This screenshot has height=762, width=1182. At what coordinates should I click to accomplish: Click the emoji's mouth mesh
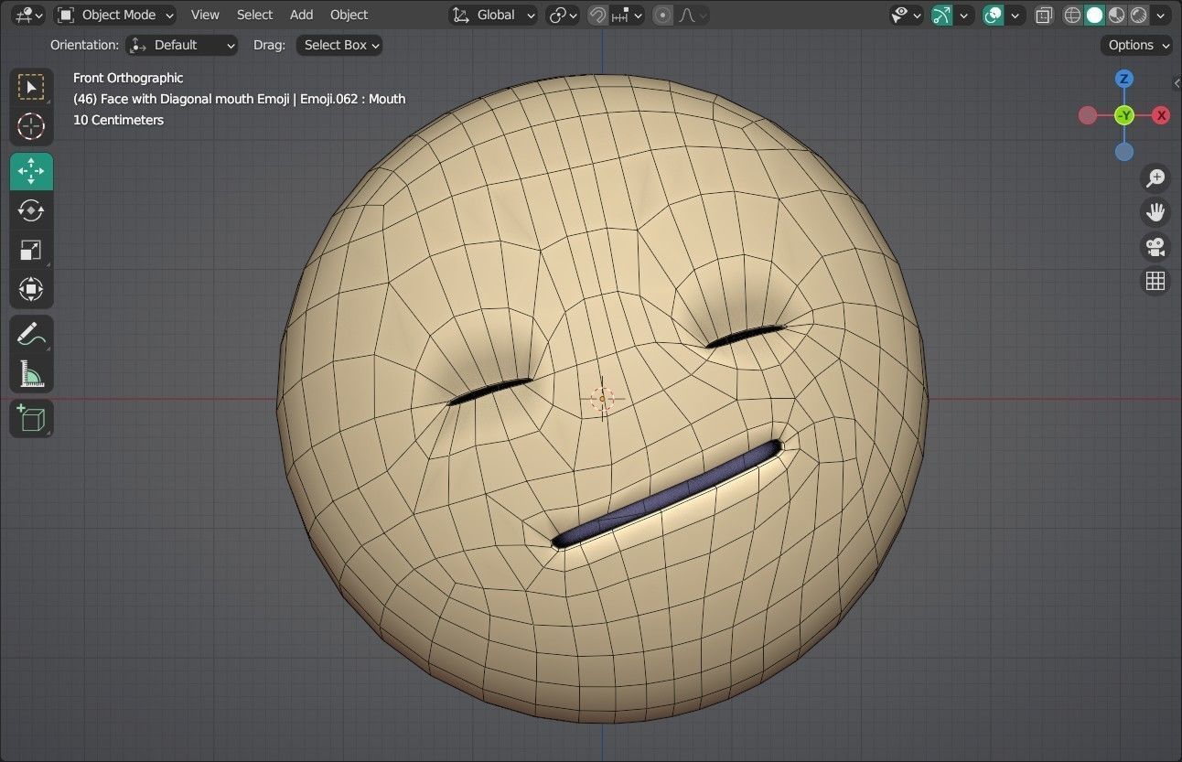[668, 495]
